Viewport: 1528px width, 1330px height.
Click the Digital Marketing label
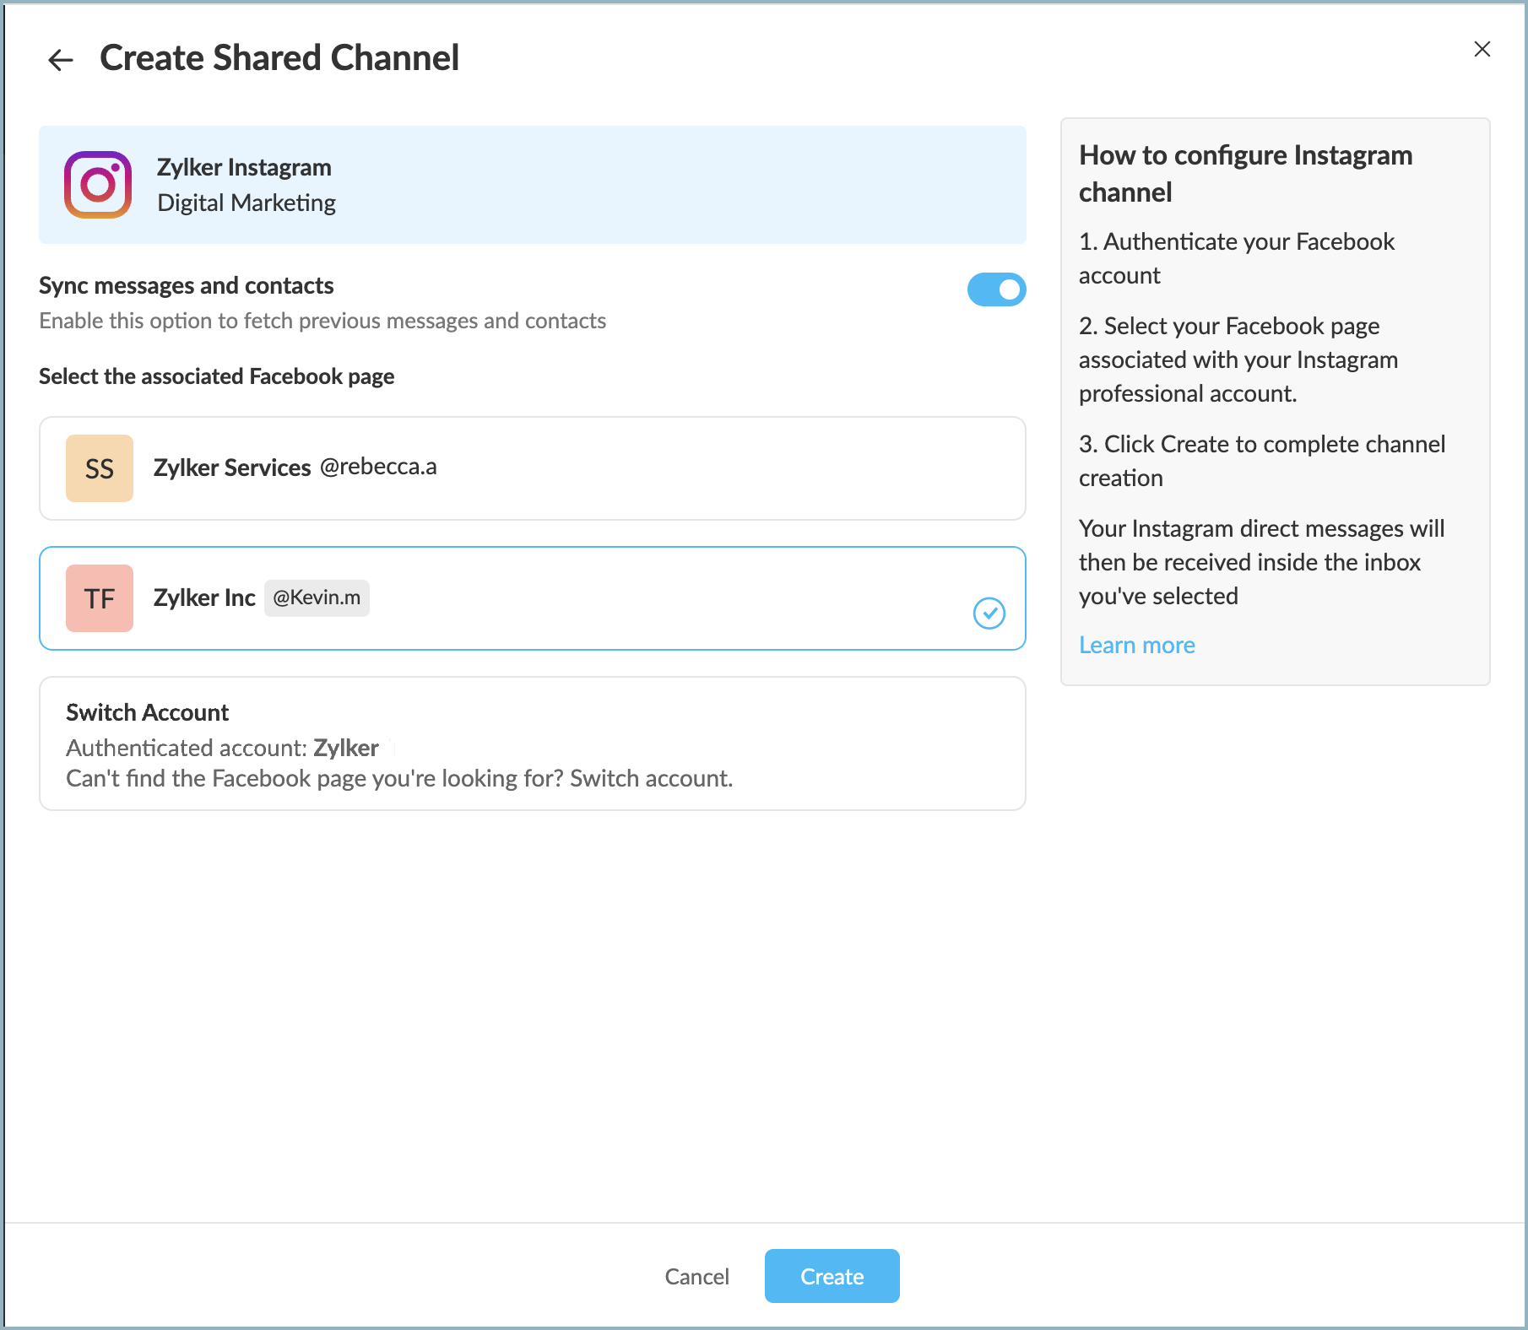[247, 203]
